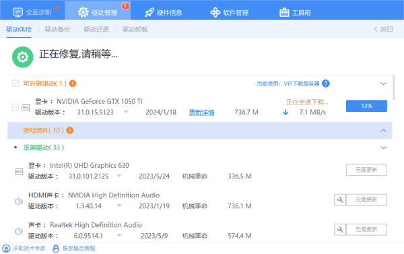Open the 全面诊断 monitor icon
404x254 pixels.
point(18,12)
